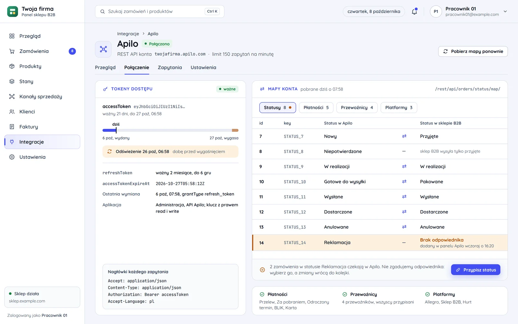Click the Reklamacja status row with Brak odpowiednika
The height and width of the screenshot is (324, 518).
point(380,243)
